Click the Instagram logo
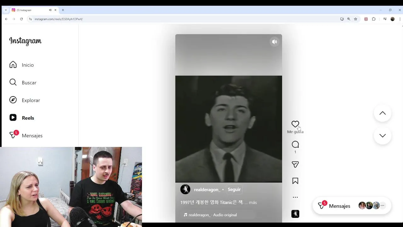Viewport: 403px width, 227px height. 25,41
